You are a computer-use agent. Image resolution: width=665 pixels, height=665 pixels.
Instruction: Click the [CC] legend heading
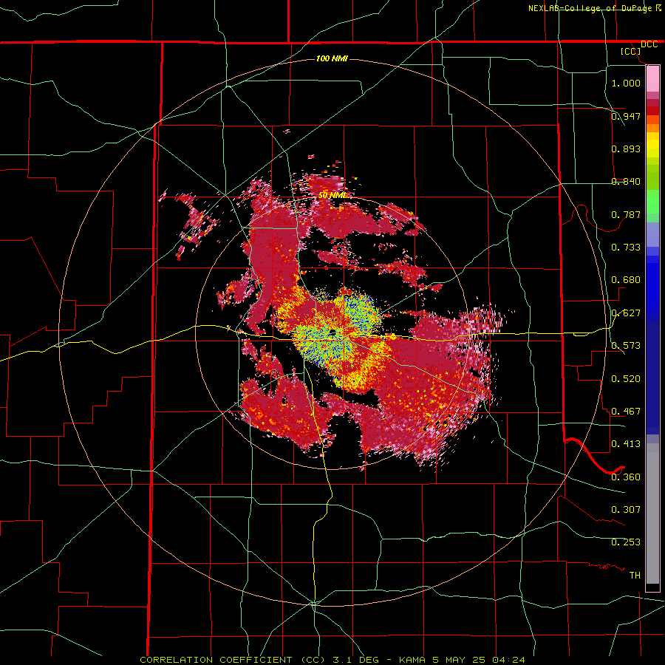point(631,51)
